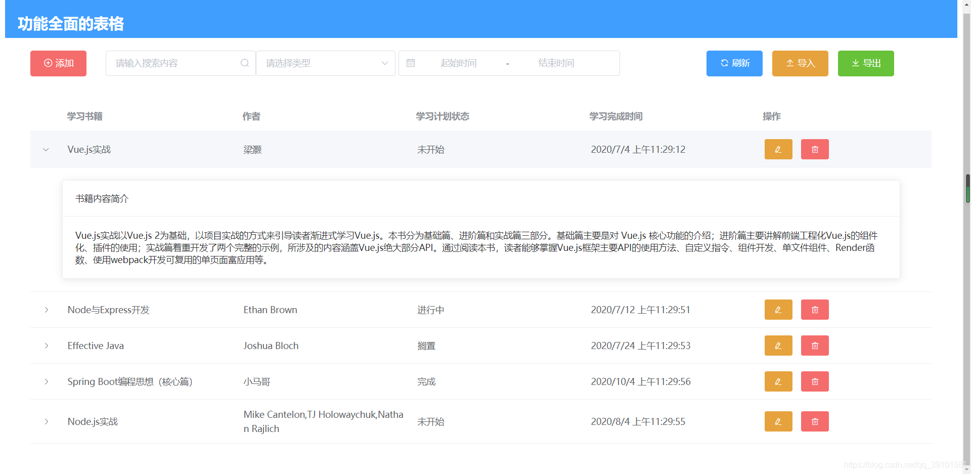Viewport: 971px width, 474px height.
Task: Click the Joshua Bloch author cell
Action: coord(271,346)
